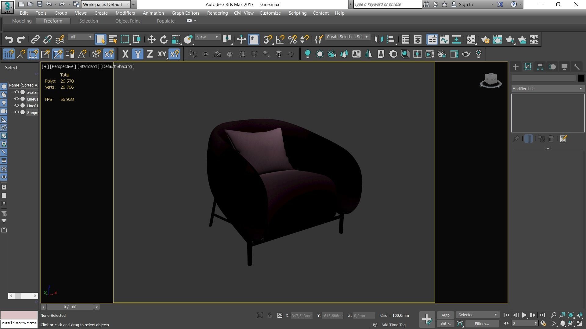Open the Display command panel tab

click(x=564, y=67)
